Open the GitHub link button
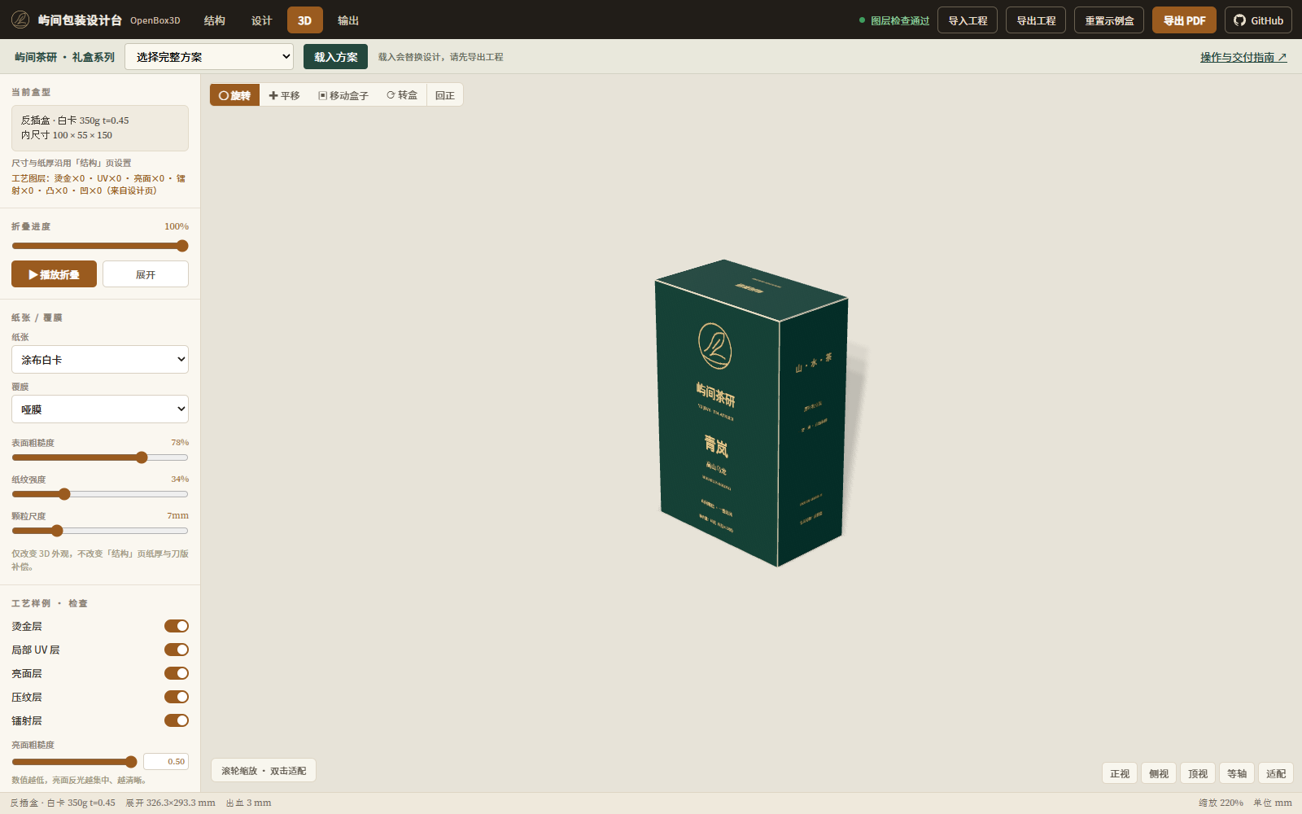The height and width of the screenshot is (814, 1302). pos(1258,20)
